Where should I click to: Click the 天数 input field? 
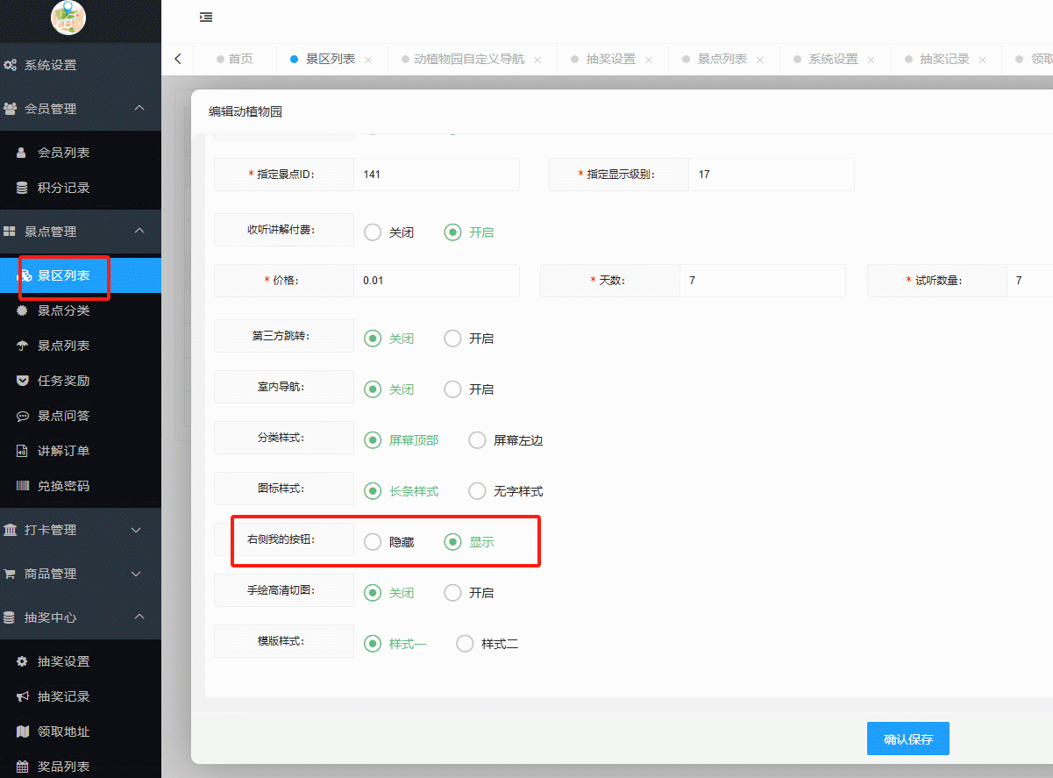click(763, 281)
